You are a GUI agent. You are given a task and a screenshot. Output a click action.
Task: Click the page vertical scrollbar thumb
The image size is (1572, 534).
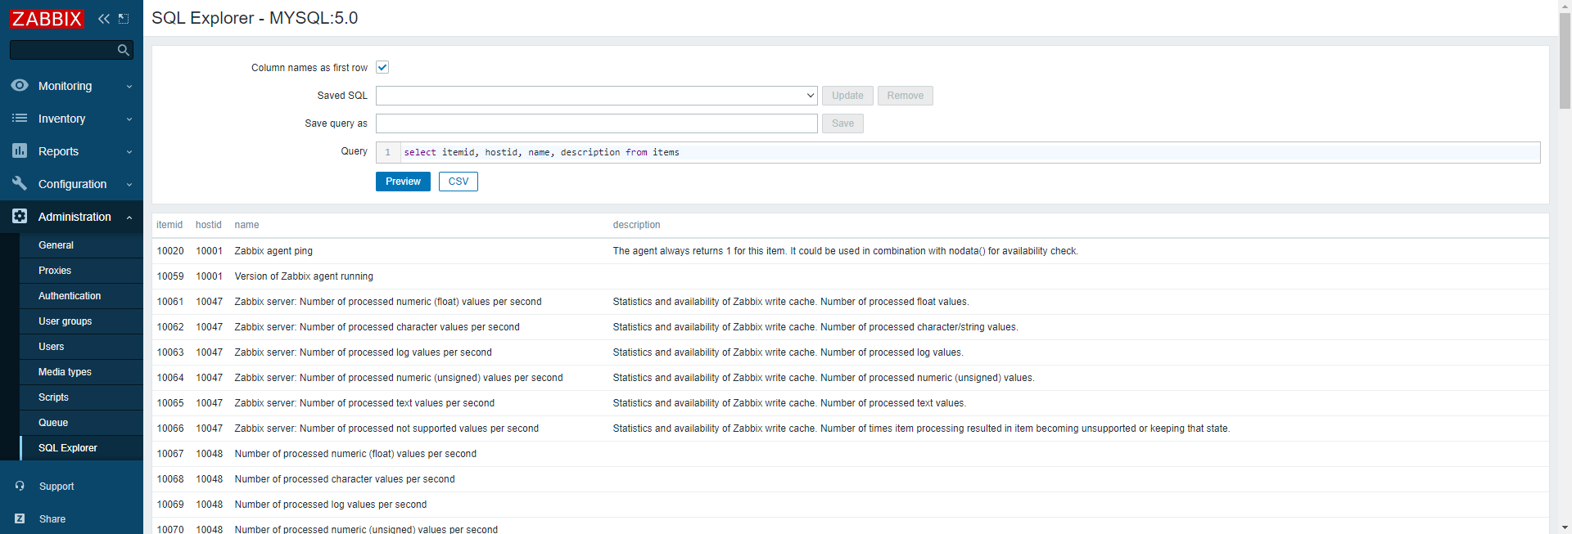click(x=1565, y=61)
